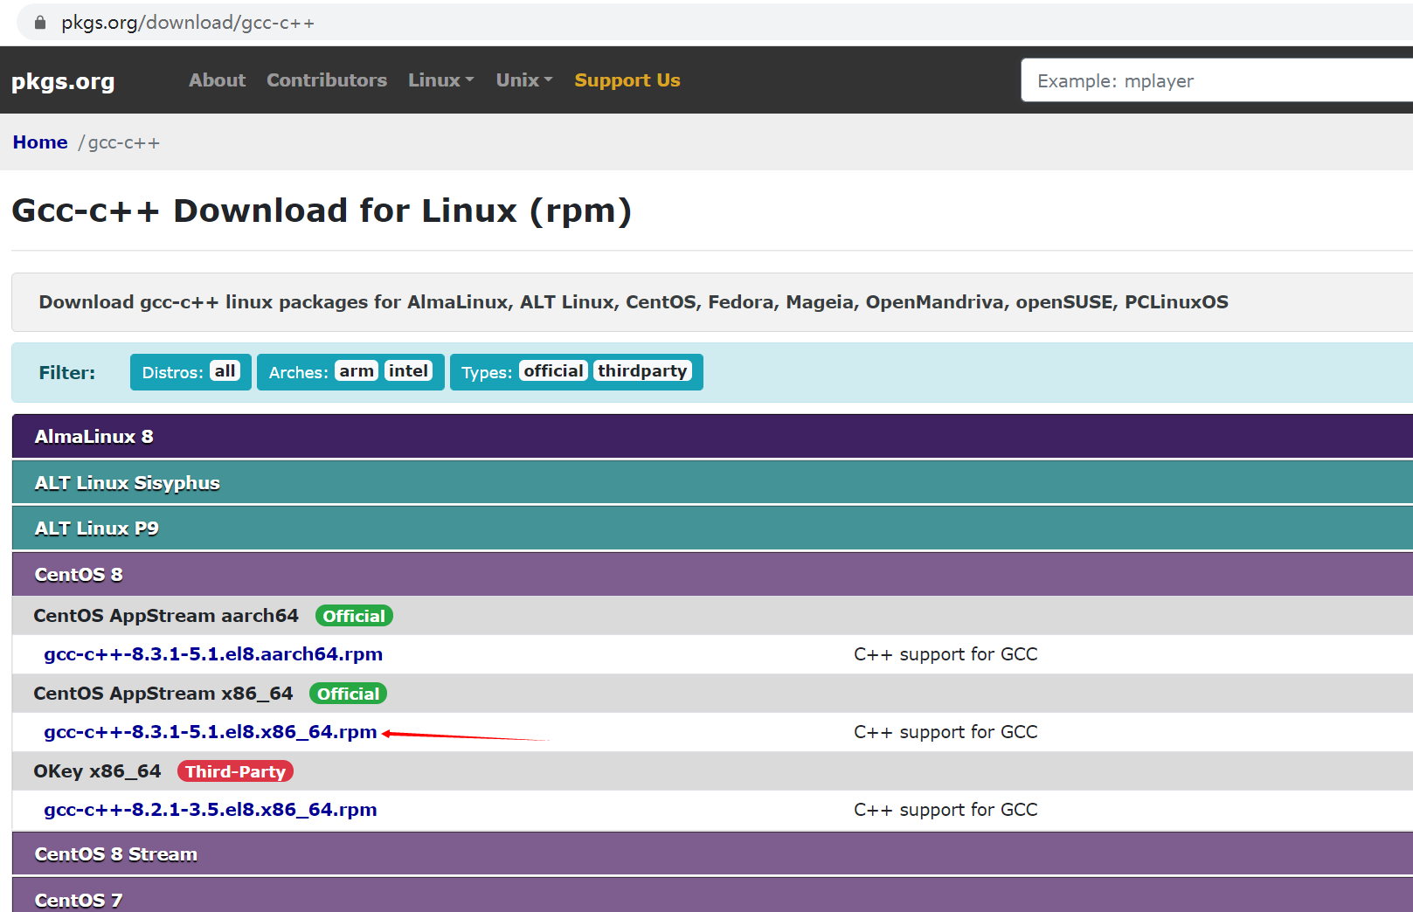The image size is (1413, 912).
Task: Click the page URL in address bar
Action: click(x=188, y=23)
